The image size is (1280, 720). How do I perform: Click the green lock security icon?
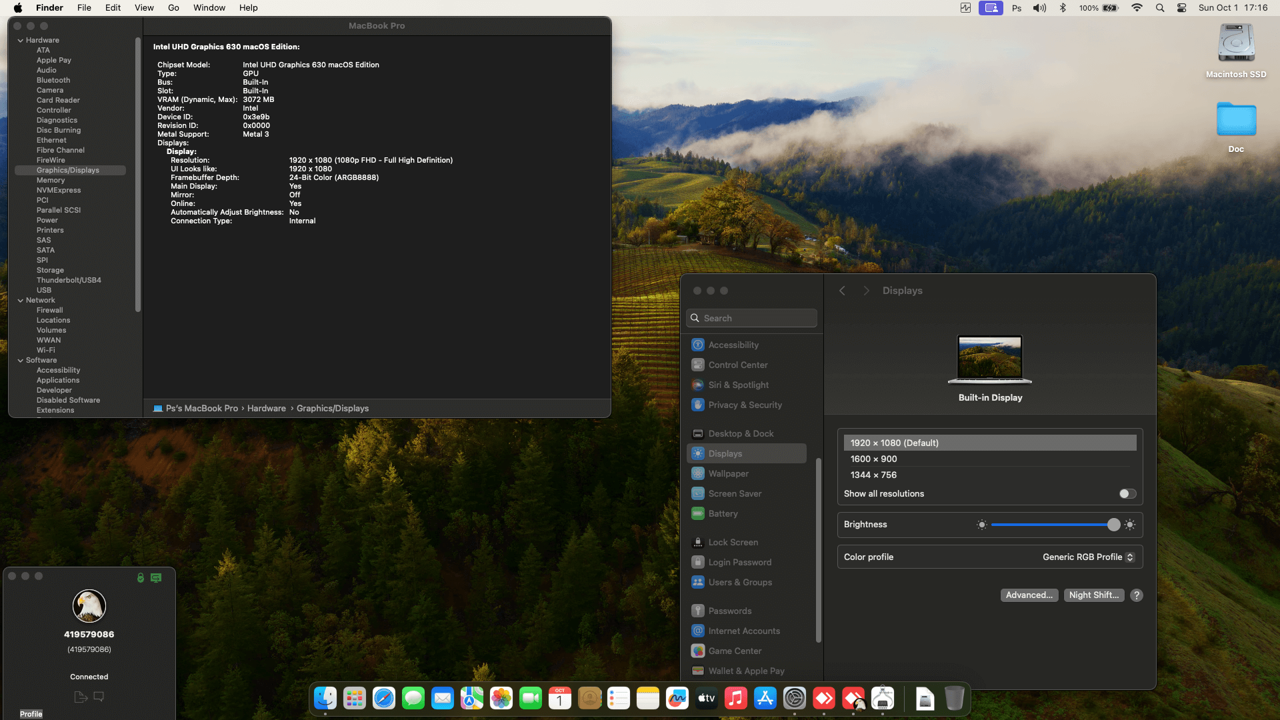tap(141, 578)
